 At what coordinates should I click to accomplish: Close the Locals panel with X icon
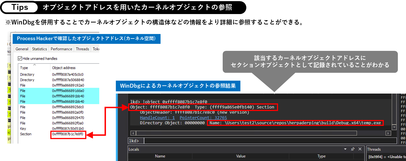click(x=360, y=149)
